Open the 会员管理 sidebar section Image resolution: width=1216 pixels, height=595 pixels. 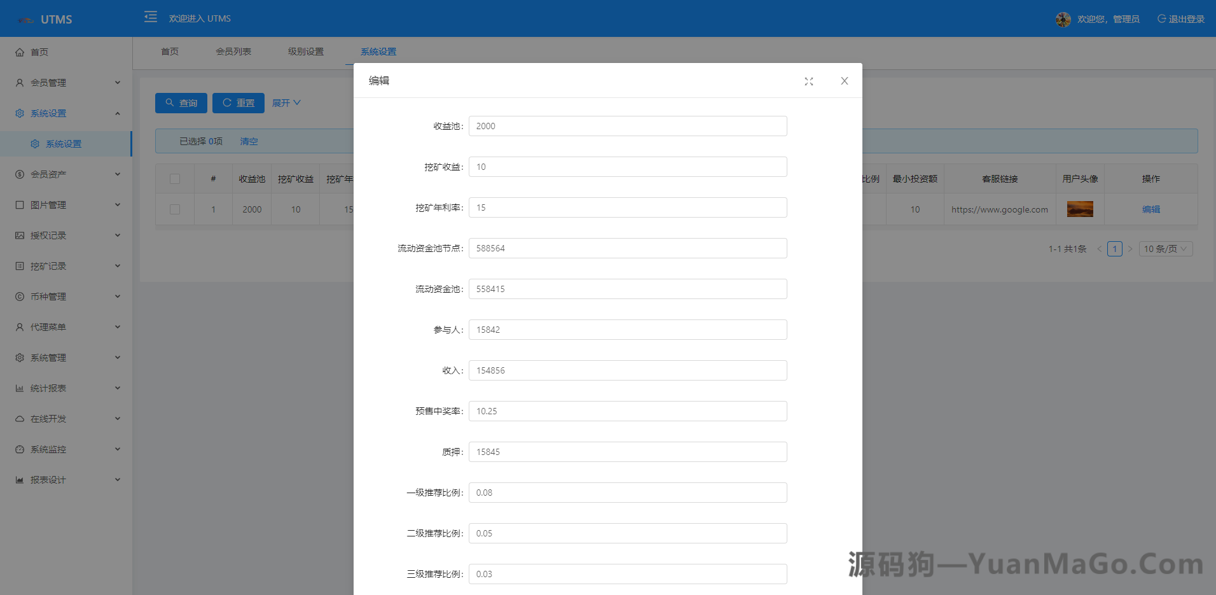pyautogui.click(x=48, y=82)
